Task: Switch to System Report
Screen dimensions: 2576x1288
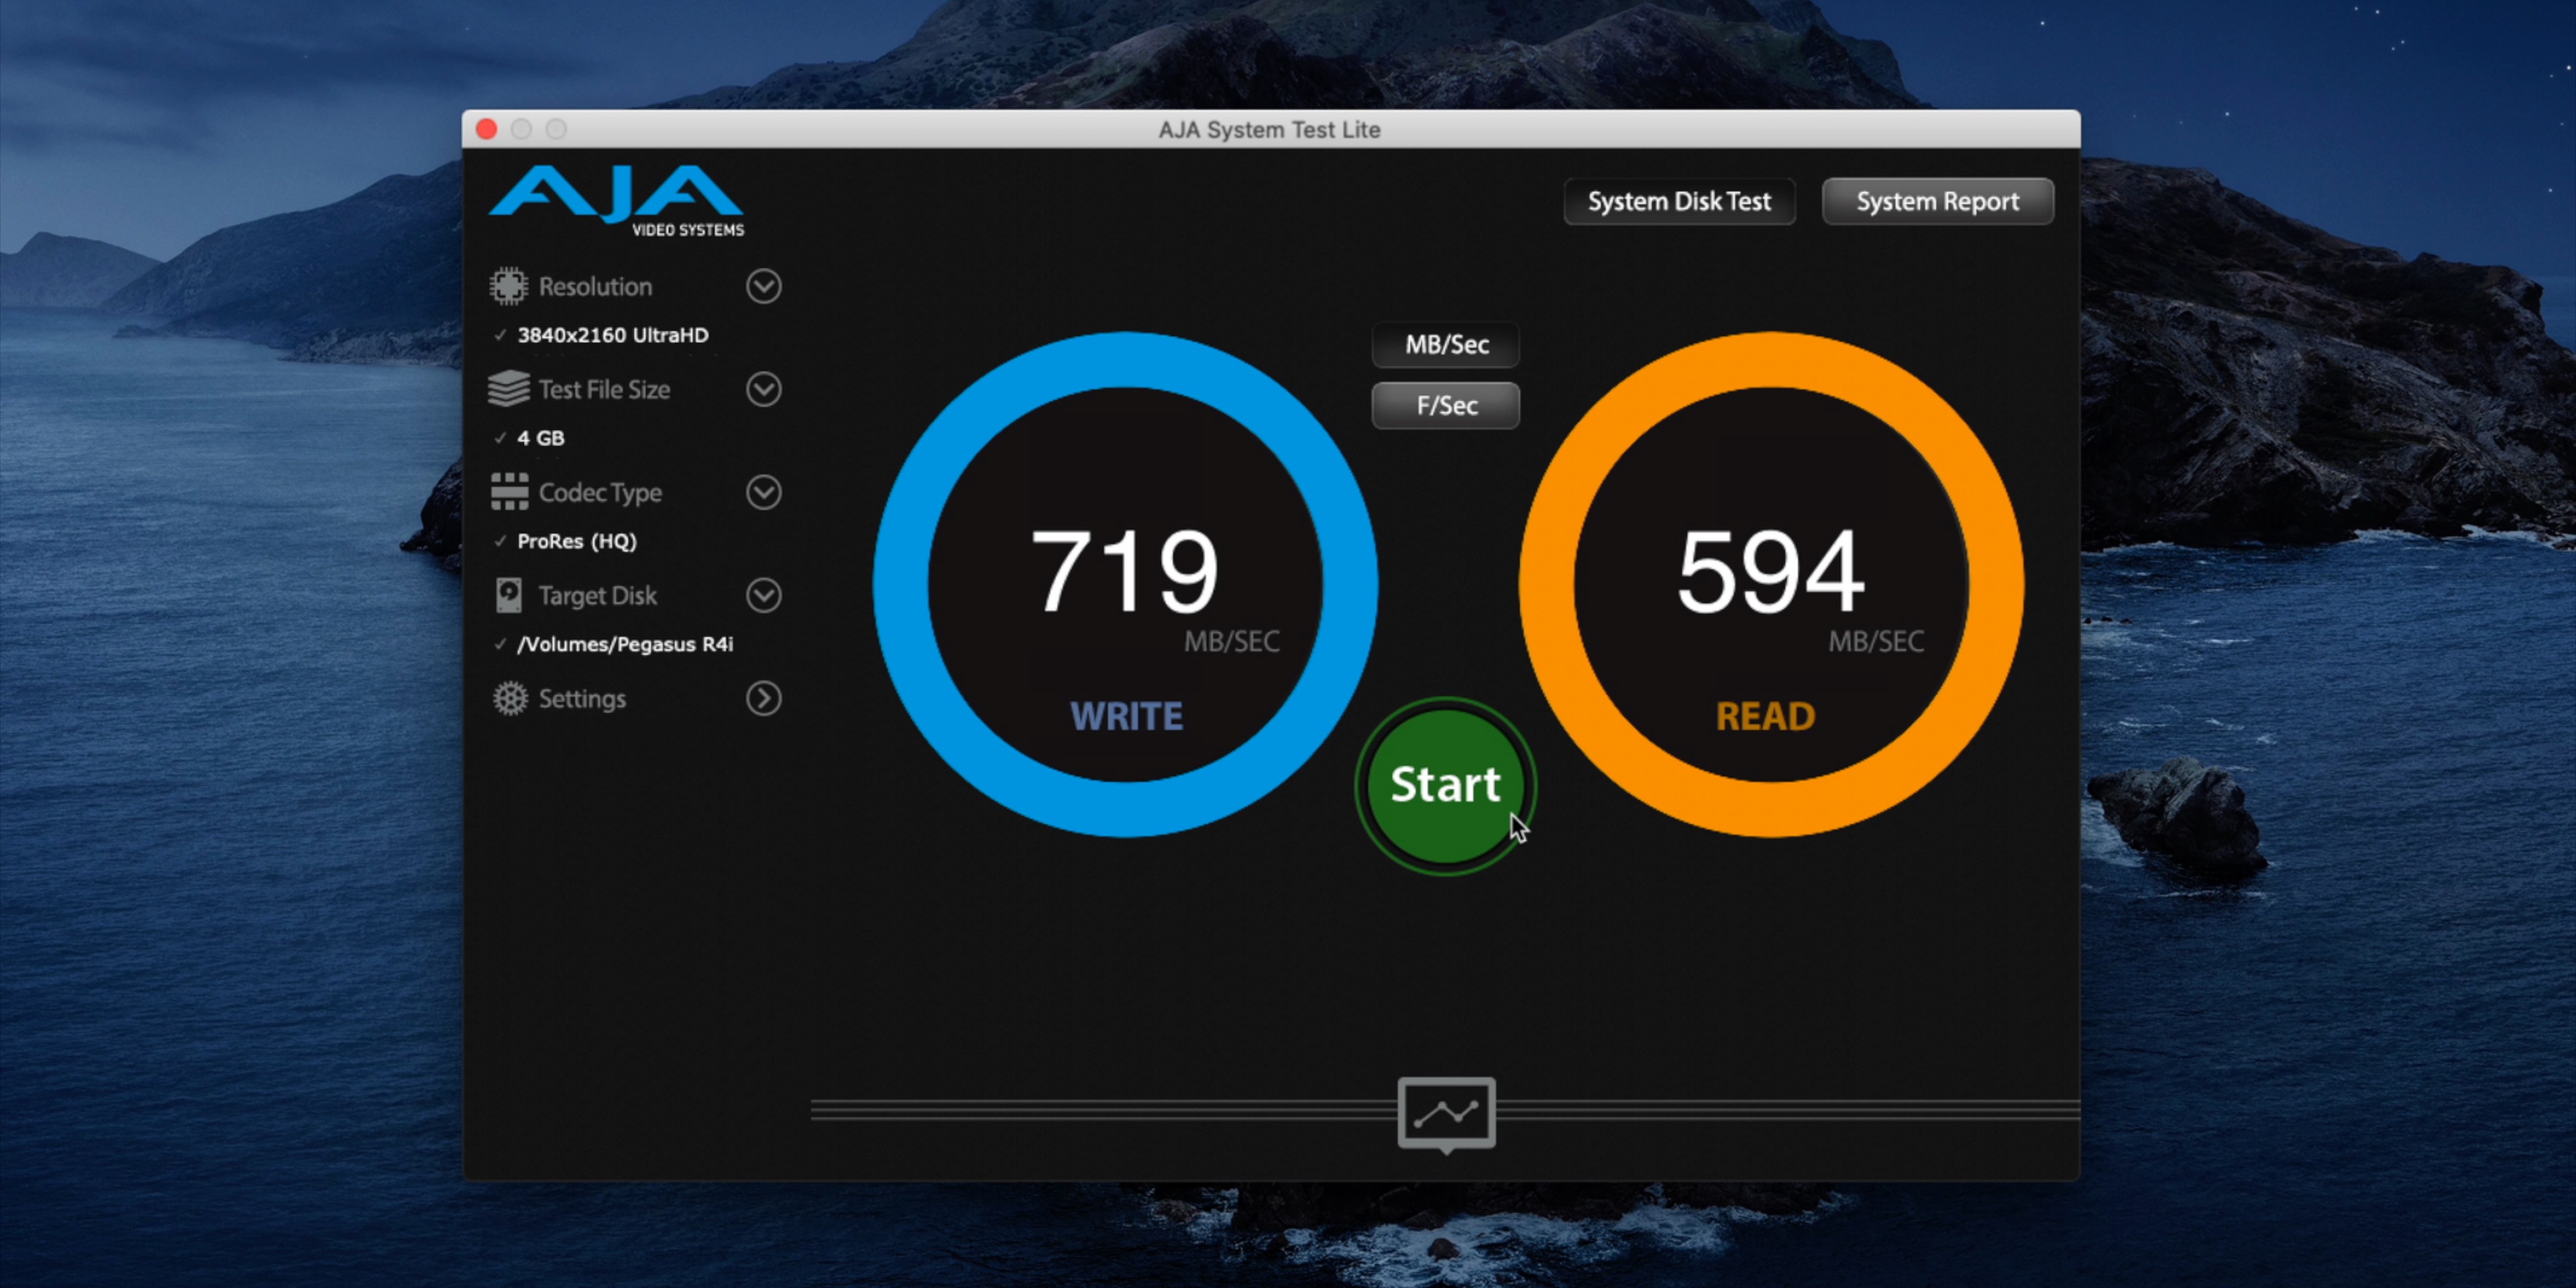Action: pyautogui.click(x=1937, y=202)
